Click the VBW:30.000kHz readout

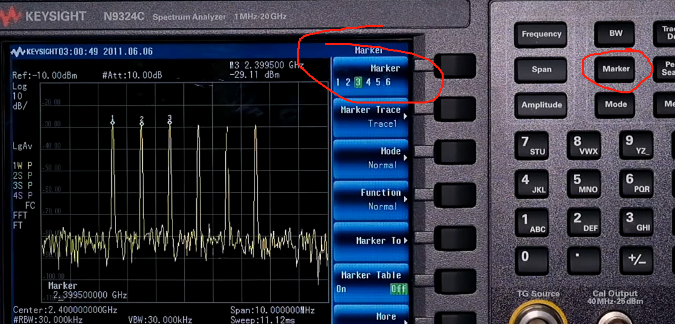160,320
